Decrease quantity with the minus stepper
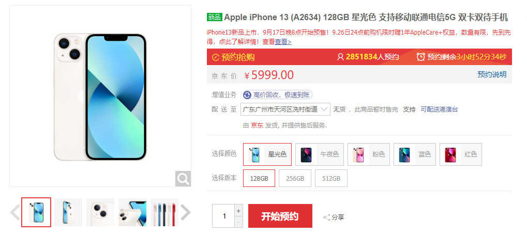This screenshot has width=527, height=235. click(x=238, y=222)
